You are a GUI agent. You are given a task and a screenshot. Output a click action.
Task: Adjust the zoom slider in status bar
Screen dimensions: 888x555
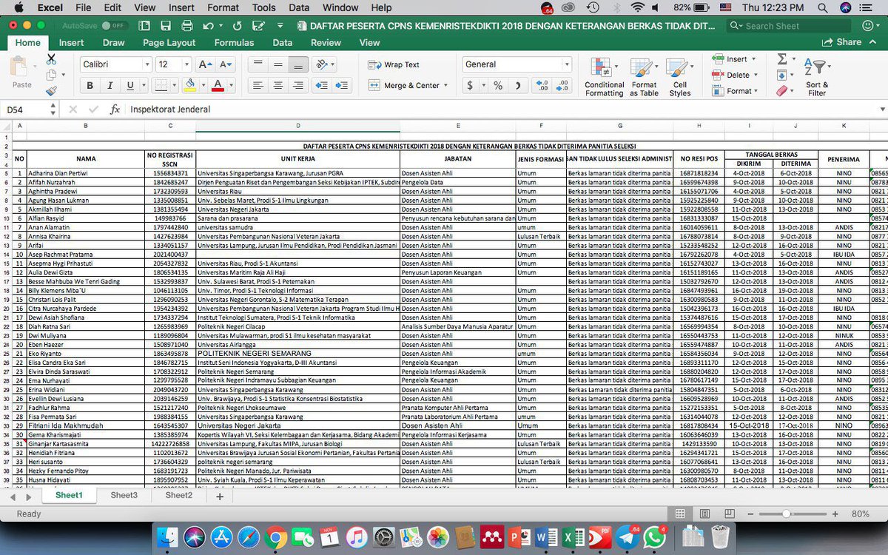click(786, 514)
